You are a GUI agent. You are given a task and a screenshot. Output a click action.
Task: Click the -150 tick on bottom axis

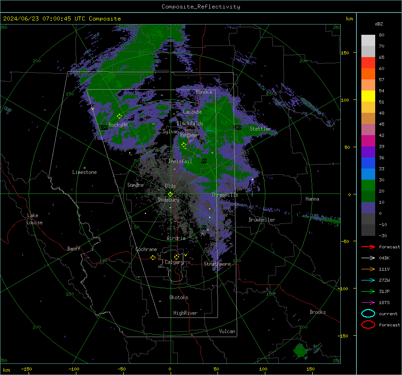(26, 369)
